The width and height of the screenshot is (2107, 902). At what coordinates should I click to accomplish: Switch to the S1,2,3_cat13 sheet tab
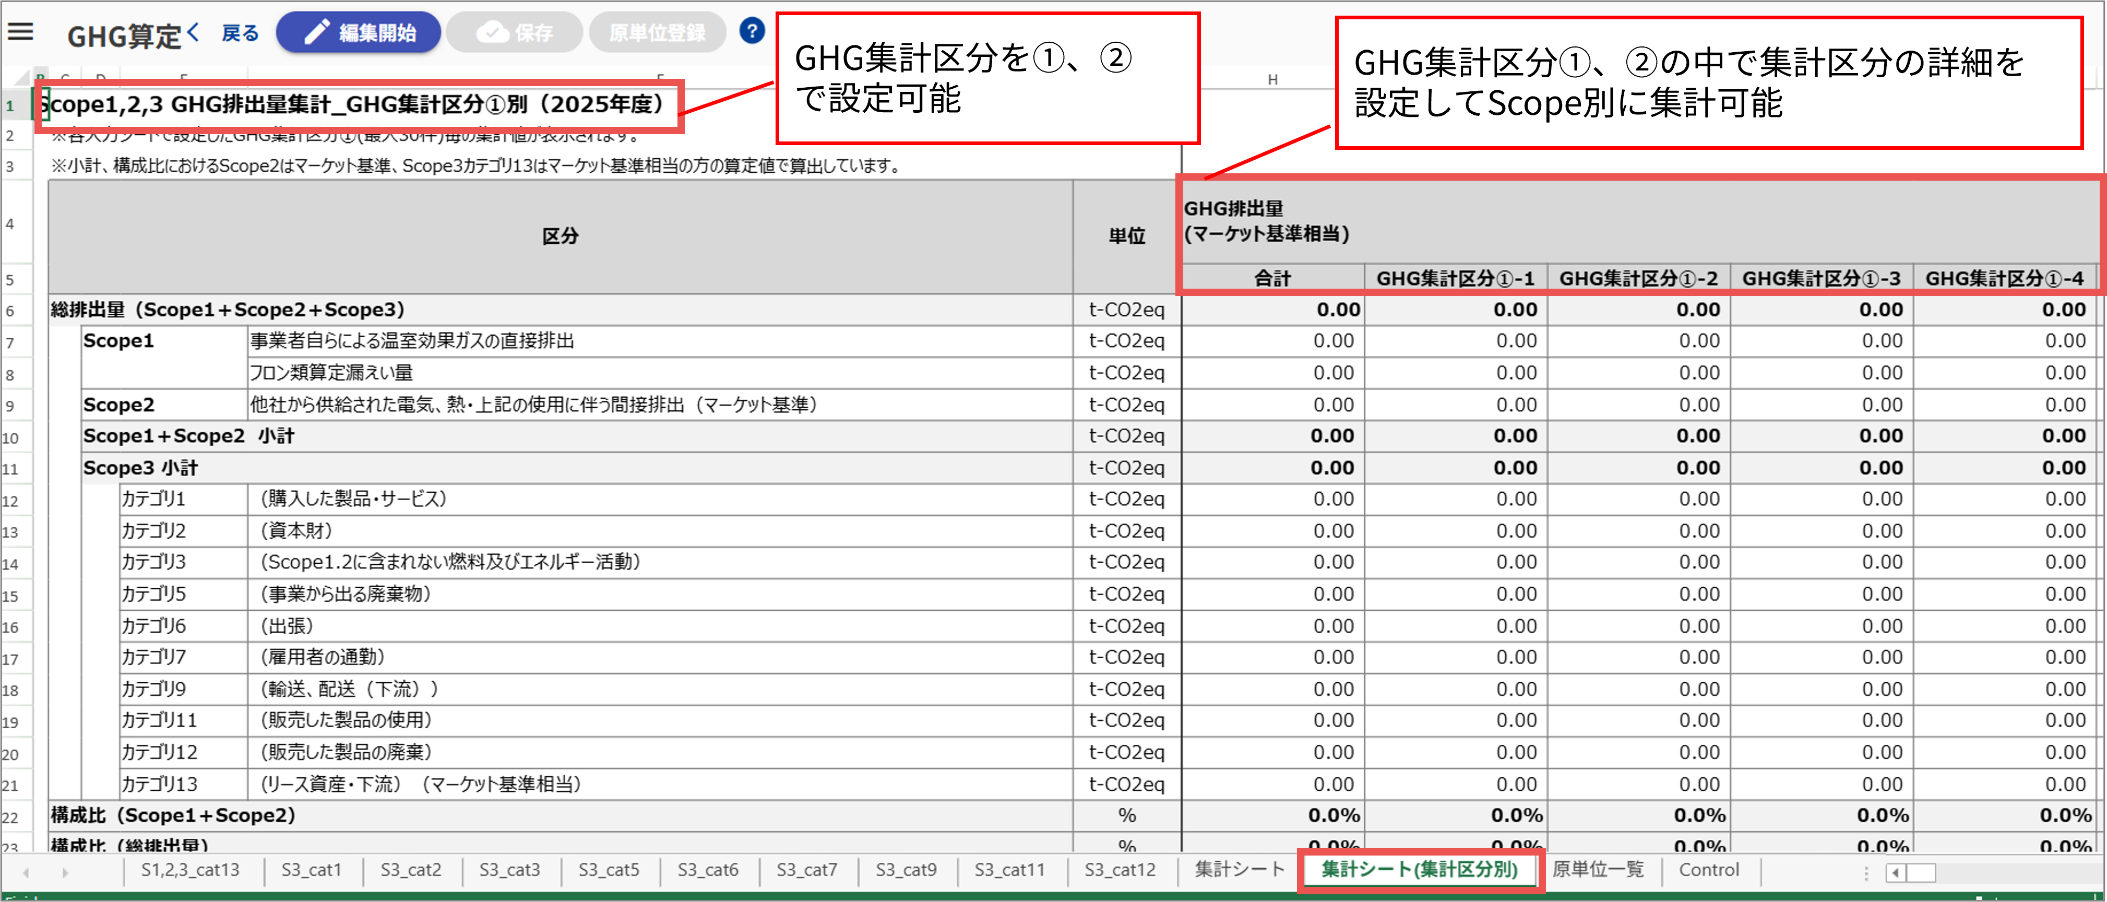coord(190,870)
